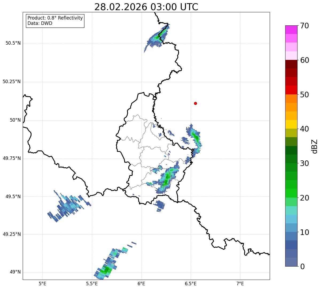
Task: Click the 49.5°N latitude label
Action: [12, 196]
